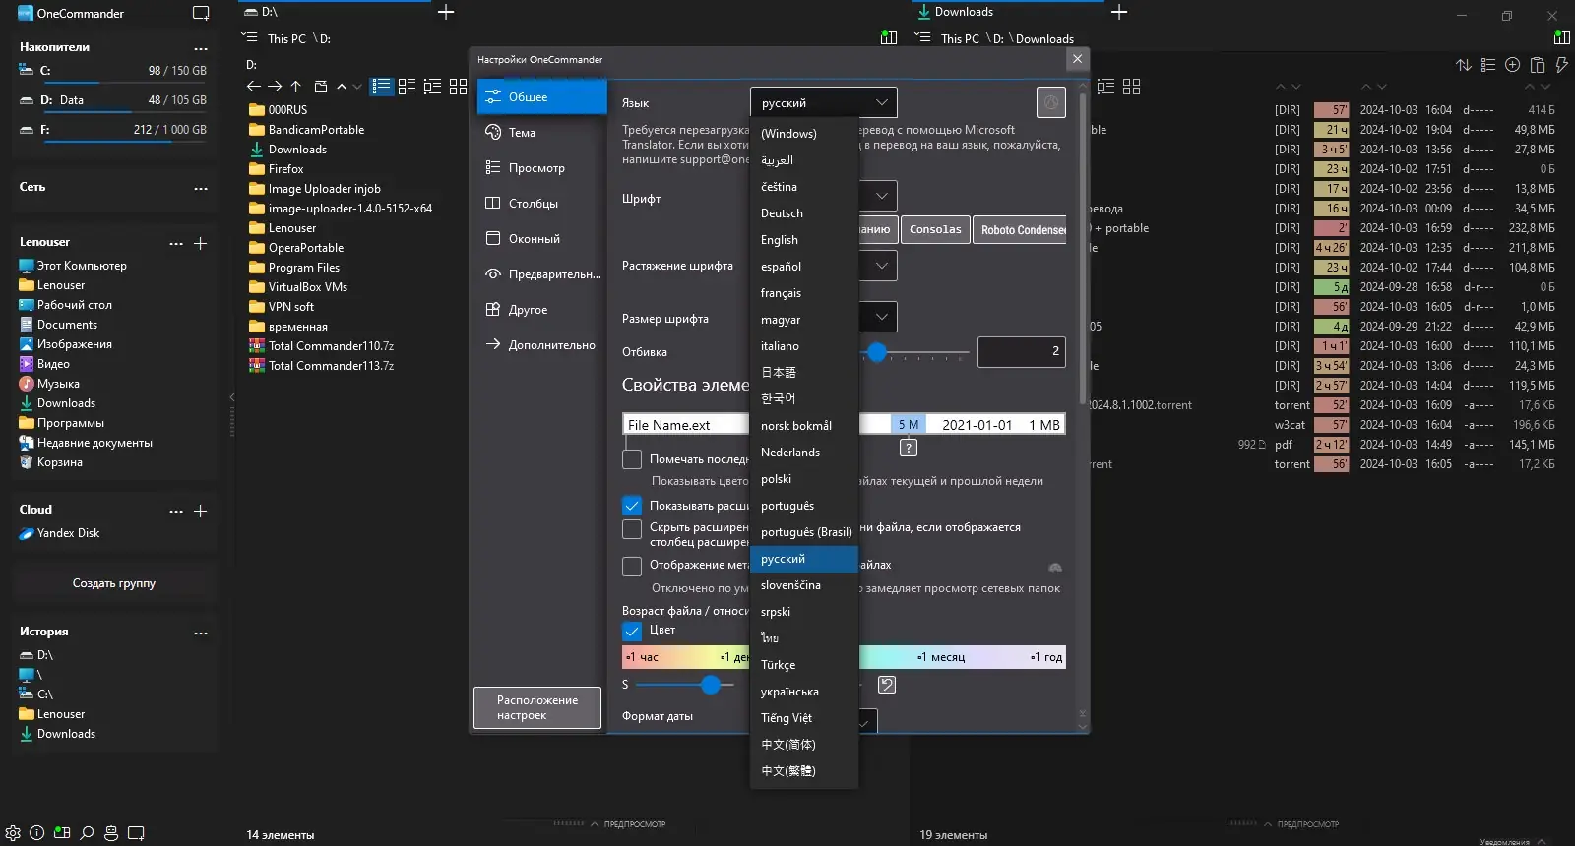
Task: Go up one folder in left pane
Action: (295, 87)
